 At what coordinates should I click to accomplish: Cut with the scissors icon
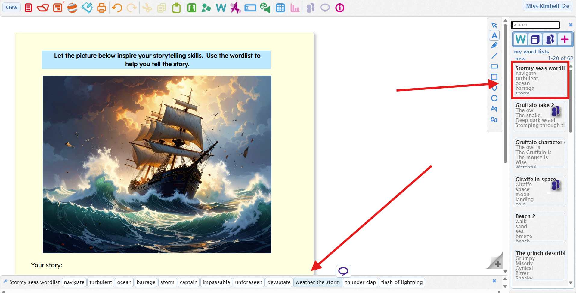point(147,8)
